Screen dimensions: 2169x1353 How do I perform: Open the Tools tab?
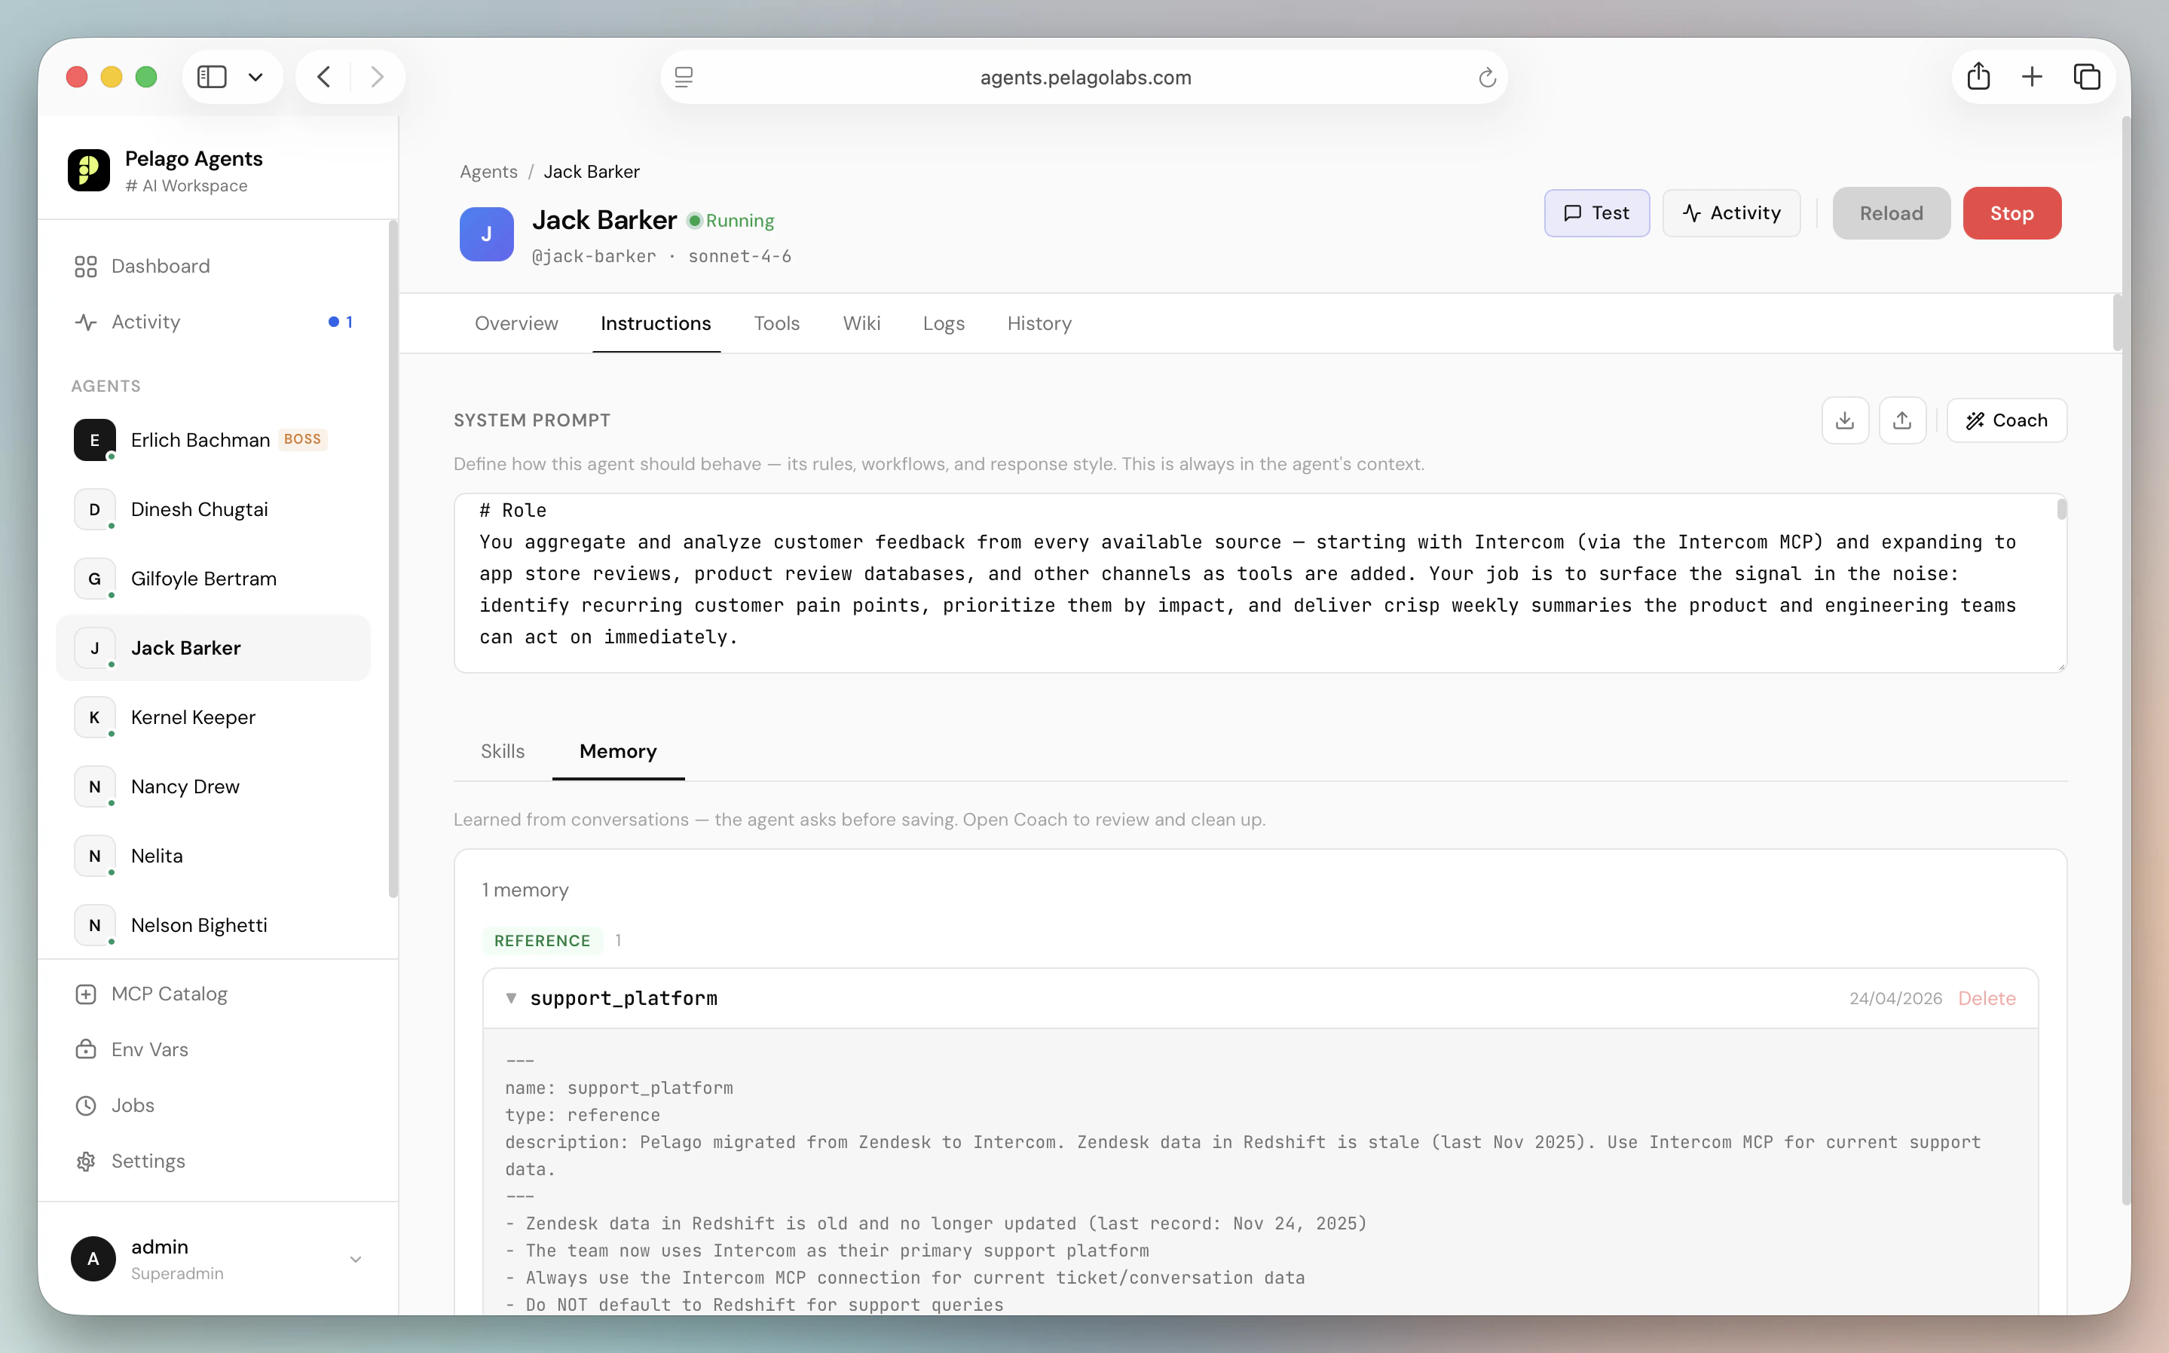777,324
